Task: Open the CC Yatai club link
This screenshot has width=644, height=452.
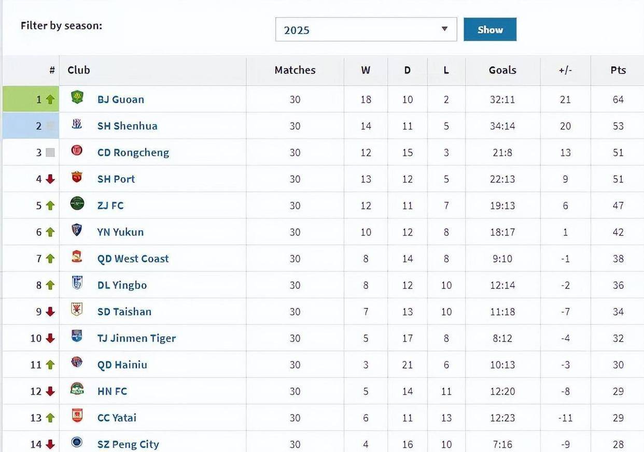Action: [x=117, y=418]
